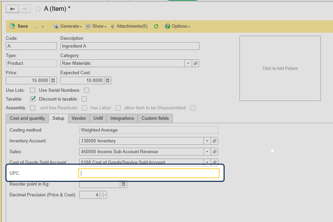This screenshot has height=222, width=333.
Task: Mark item as favorite with star icon
Action: click(38, 9)
